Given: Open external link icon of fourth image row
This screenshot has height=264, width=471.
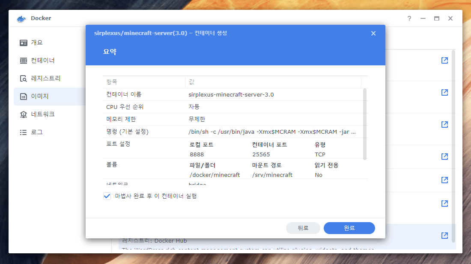Looking at the screenshot, I should coord(444,156).
